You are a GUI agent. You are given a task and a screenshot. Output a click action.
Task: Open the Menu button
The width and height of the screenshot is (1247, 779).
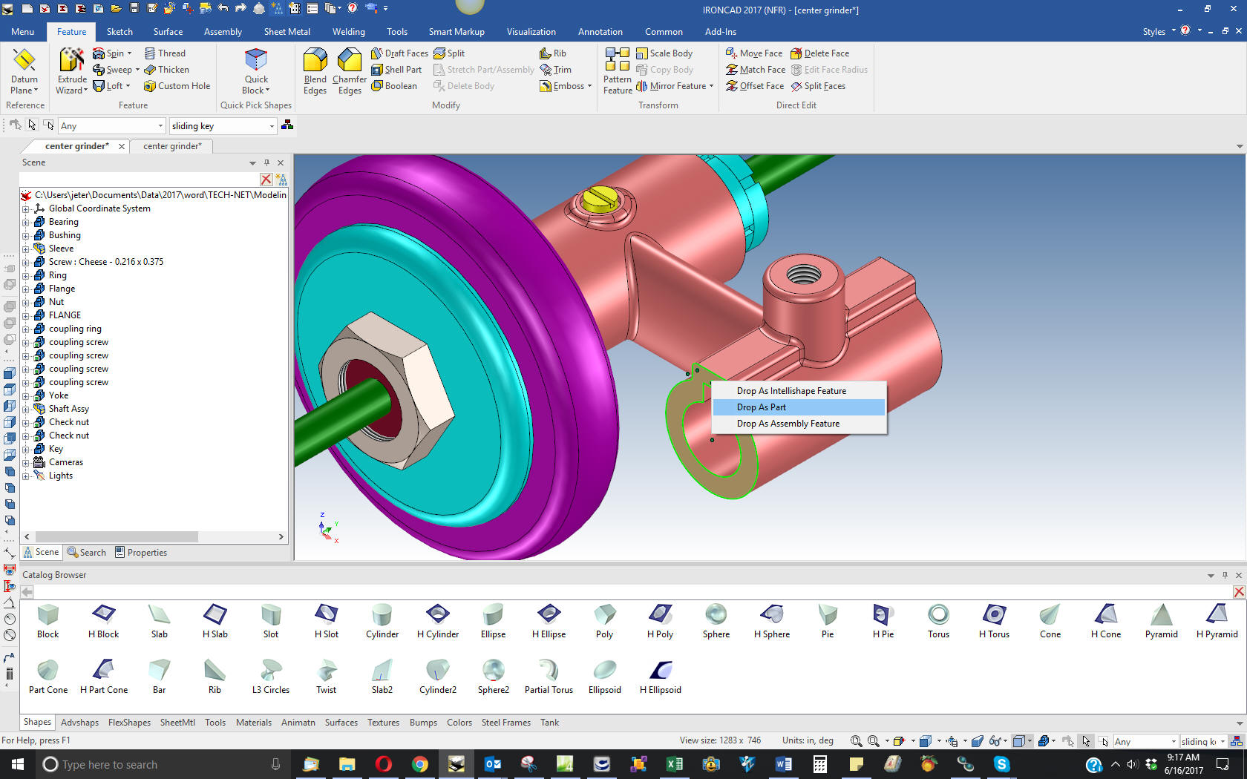pos(22,32)
